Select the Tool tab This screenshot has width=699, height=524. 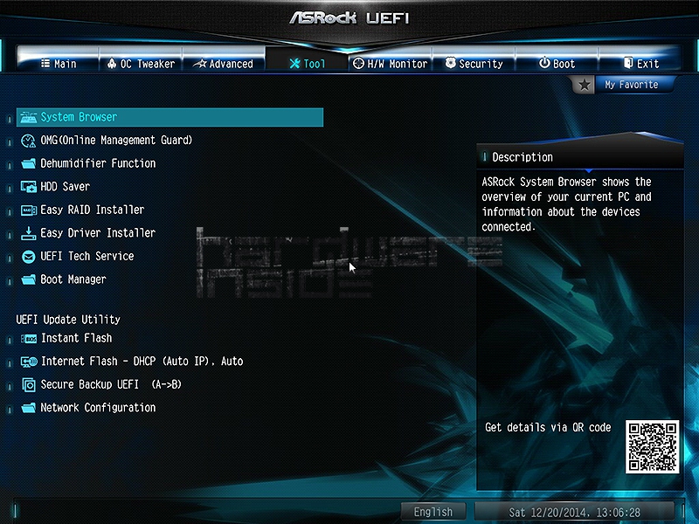[x=307, y=64]
